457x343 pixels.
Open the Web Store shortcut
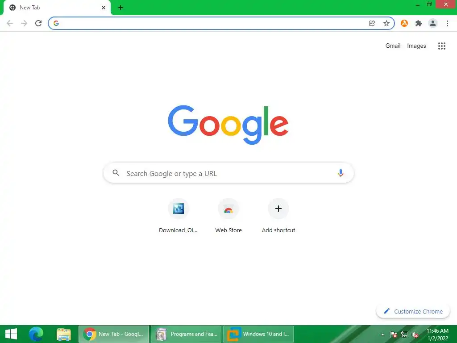[x=228, y=216]
